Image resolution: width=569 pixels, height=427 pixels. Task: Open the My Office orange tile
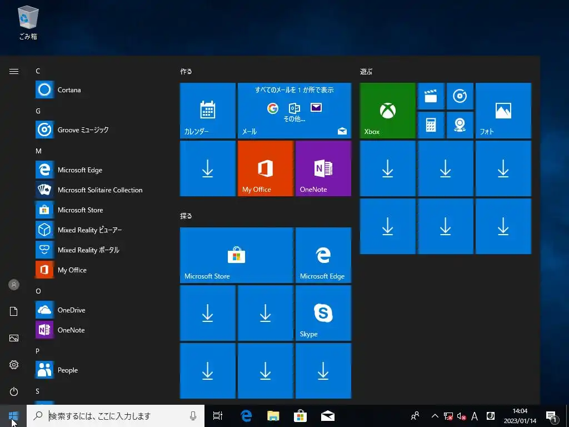(x=265, y=168)
